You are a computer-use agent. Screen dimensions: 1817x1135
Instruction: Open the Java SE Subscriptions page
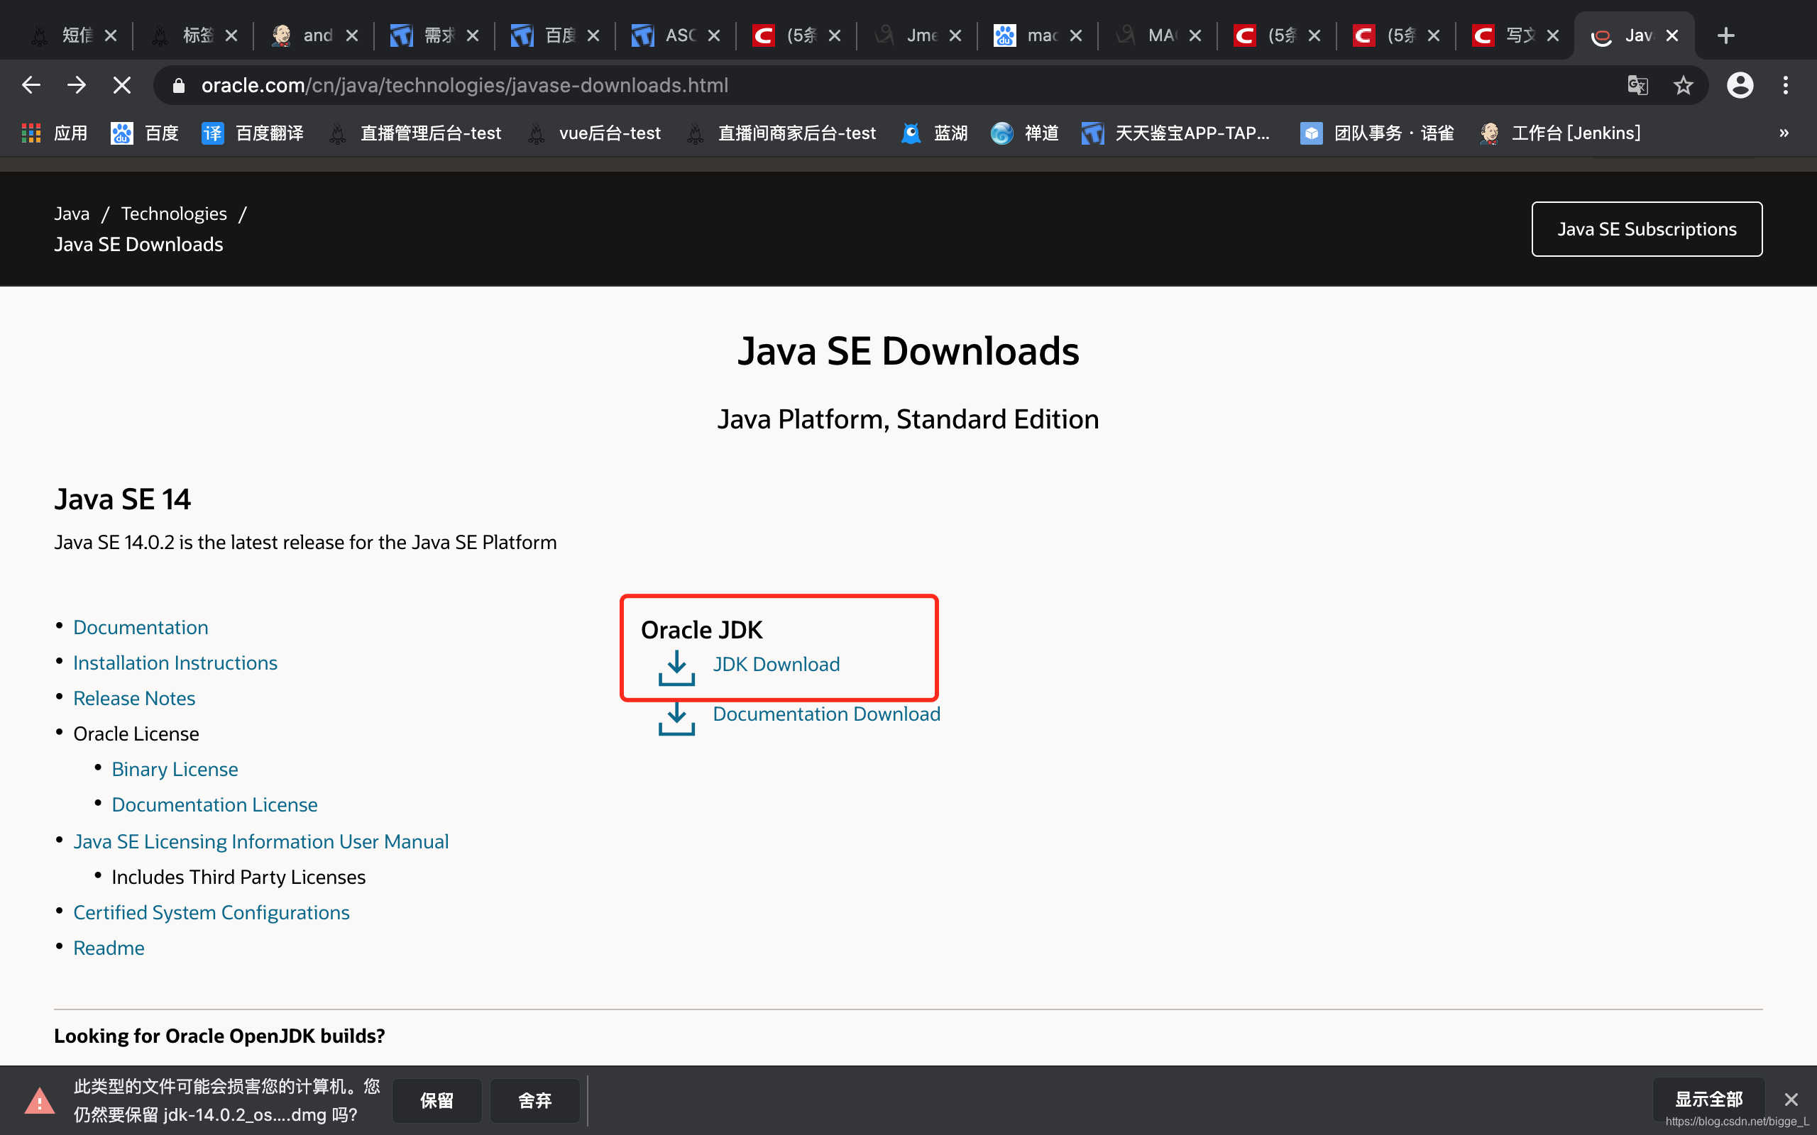pos(1647,229)
